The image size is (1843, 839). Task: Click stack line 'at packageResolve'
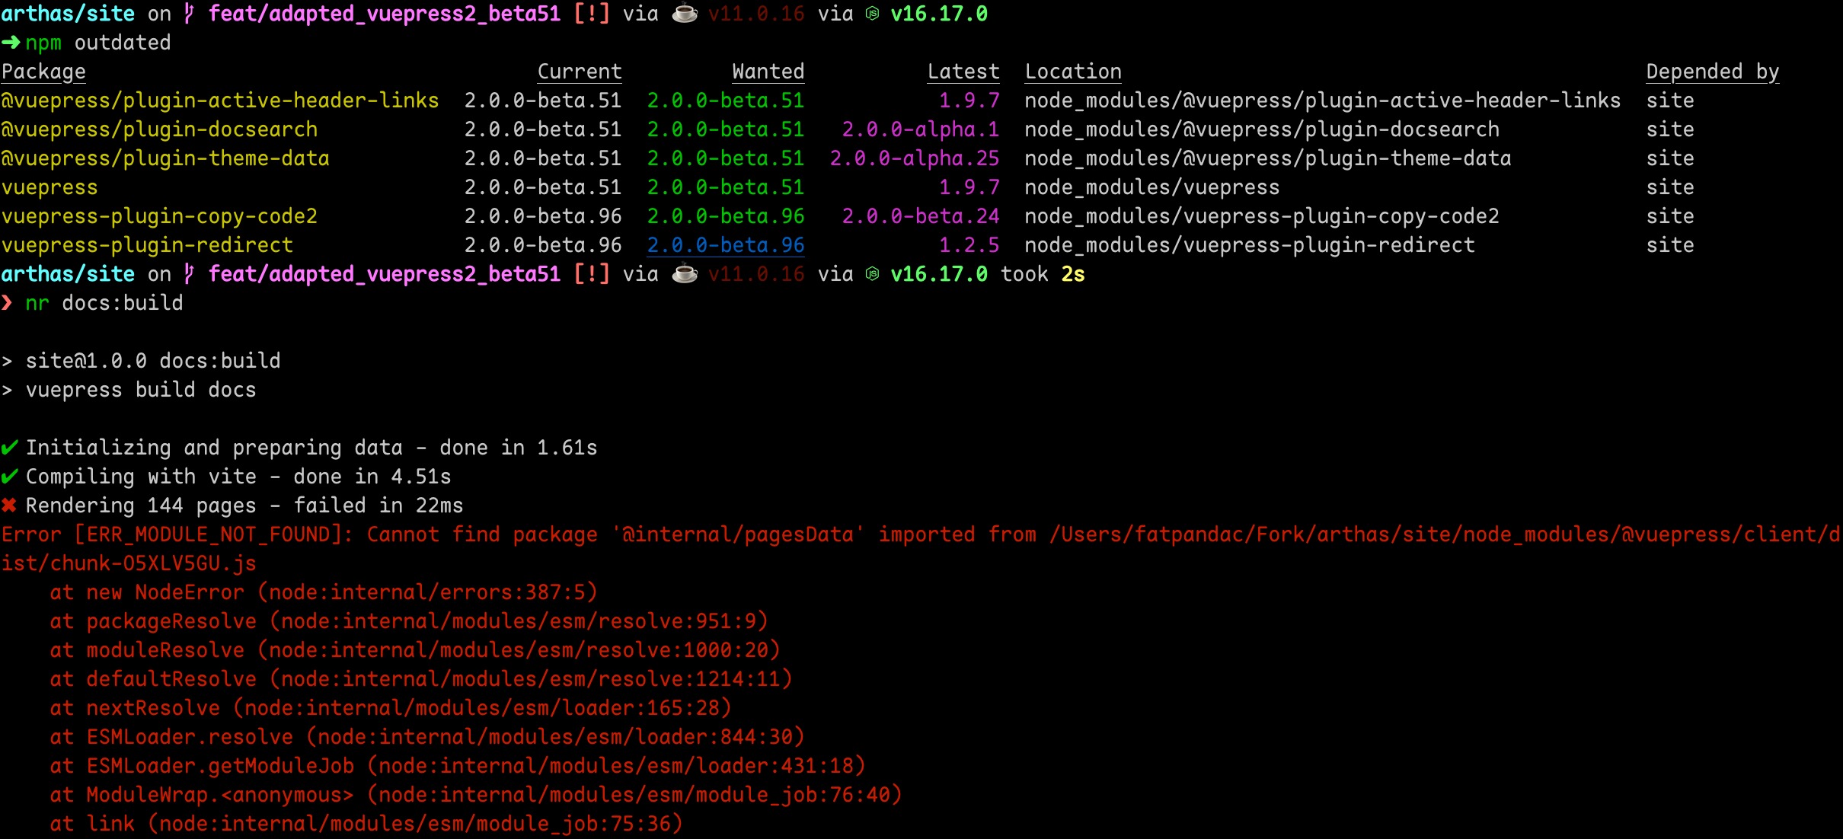(409, 621)
